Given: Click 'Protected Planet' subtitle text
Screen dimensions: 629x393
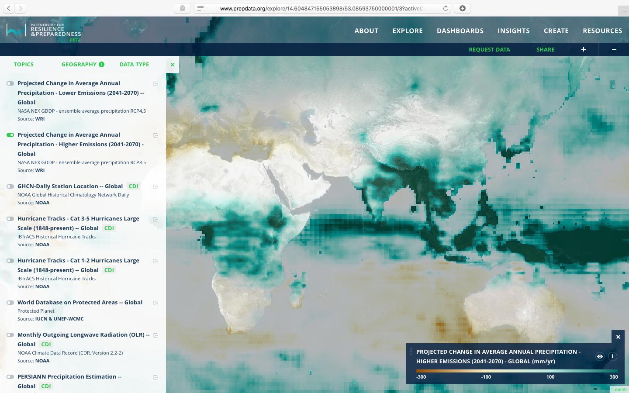Looking at the screenshot, I should coord(36,311).
